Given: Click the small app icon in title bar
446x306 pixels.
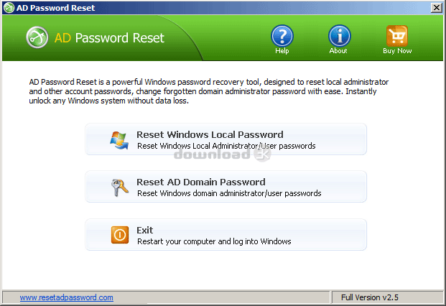Looking at the screenshot, I should [x=9, y=7].
